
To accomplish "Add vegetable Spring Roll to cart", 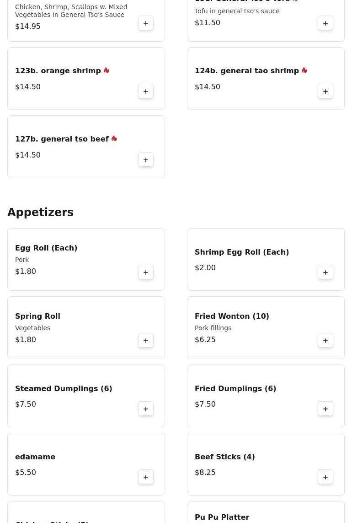I will click(146, 341).
